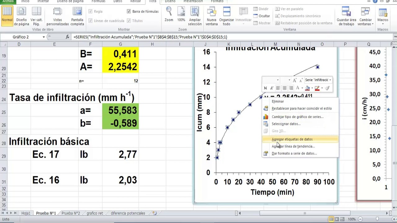
Task: Expand the formula bar with right-edge arrow
Action: (395, 37)
